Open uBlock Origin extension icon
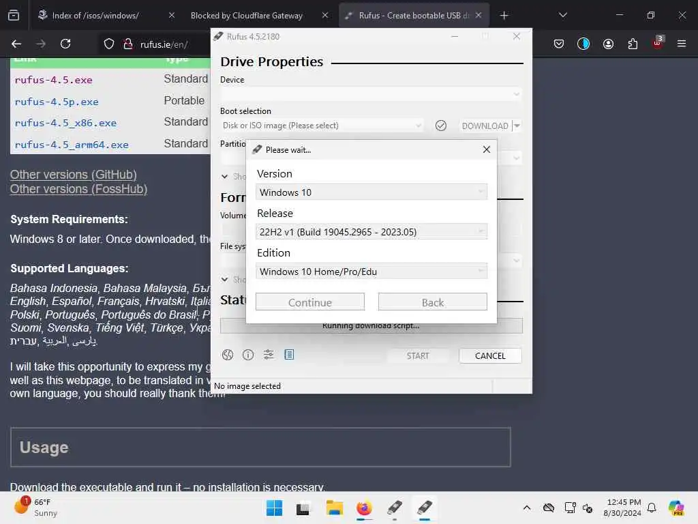Image resolution: width=698 pixels, height=524 pixels. 657,43
